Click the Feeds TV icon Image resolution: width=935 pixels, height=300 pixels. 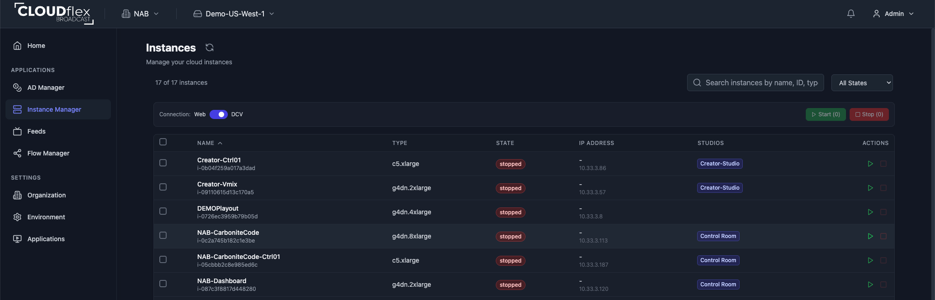pyautogui.click(x=17, y=131)
